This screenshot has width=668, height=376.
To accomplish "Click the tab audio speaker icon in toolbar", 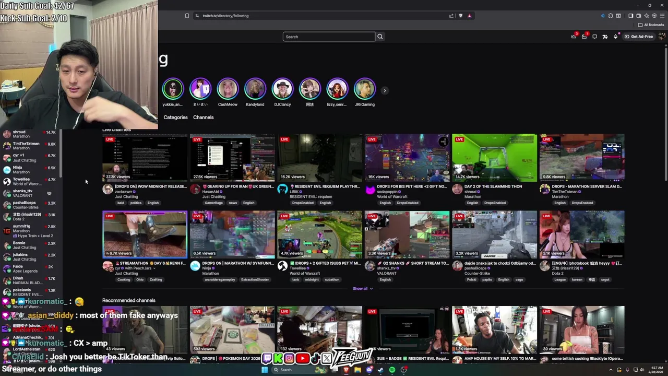I will 602,16.
